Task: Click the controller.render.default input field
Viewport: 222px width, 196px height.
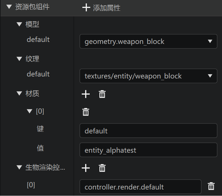Action: [x=141, y=187]
